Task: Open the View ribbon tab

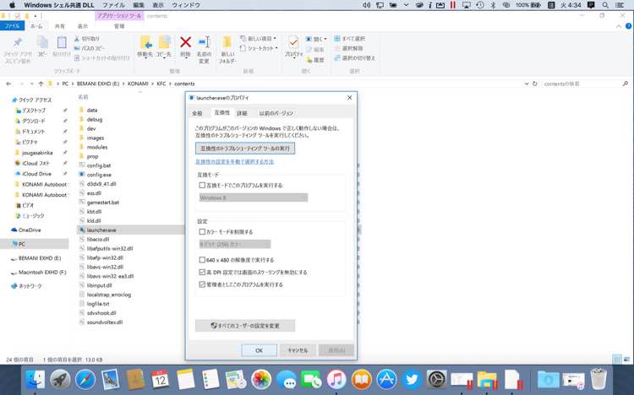Action: click(83, 26)
